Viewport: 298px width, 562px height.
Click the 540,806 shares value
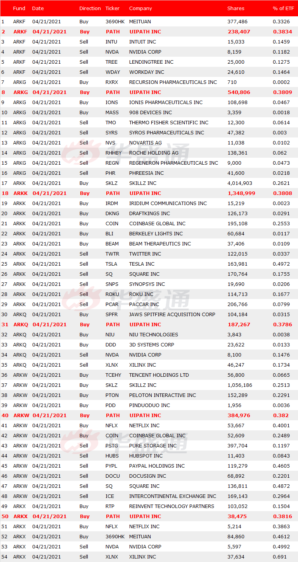239,92
